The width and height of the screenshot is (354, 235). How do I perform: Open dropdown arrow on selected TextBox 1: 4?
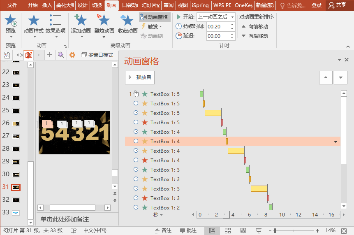click(335, 142)
